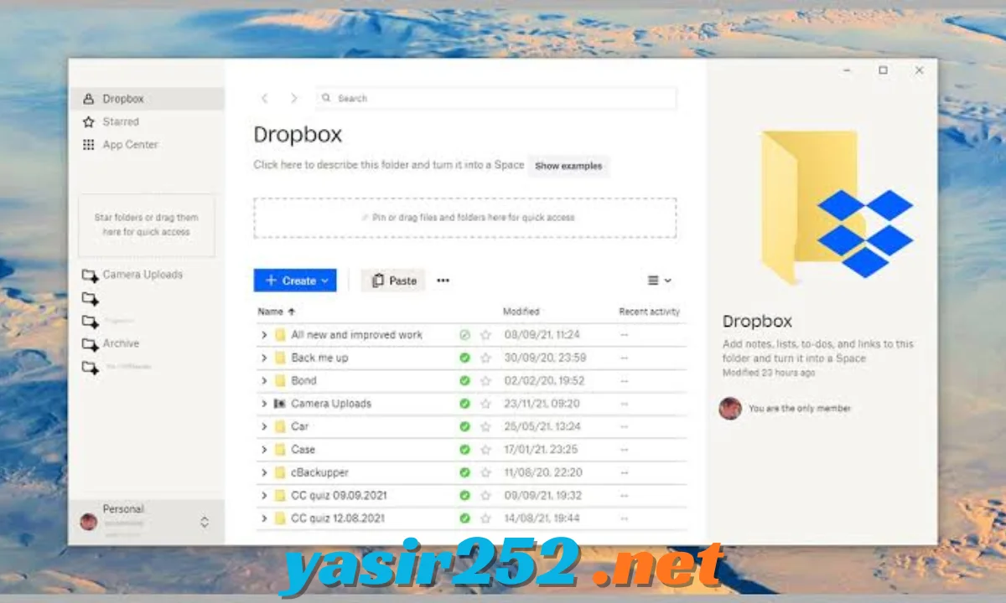Expand the CC quiz 09.09.2021 folder

(264, 496)
